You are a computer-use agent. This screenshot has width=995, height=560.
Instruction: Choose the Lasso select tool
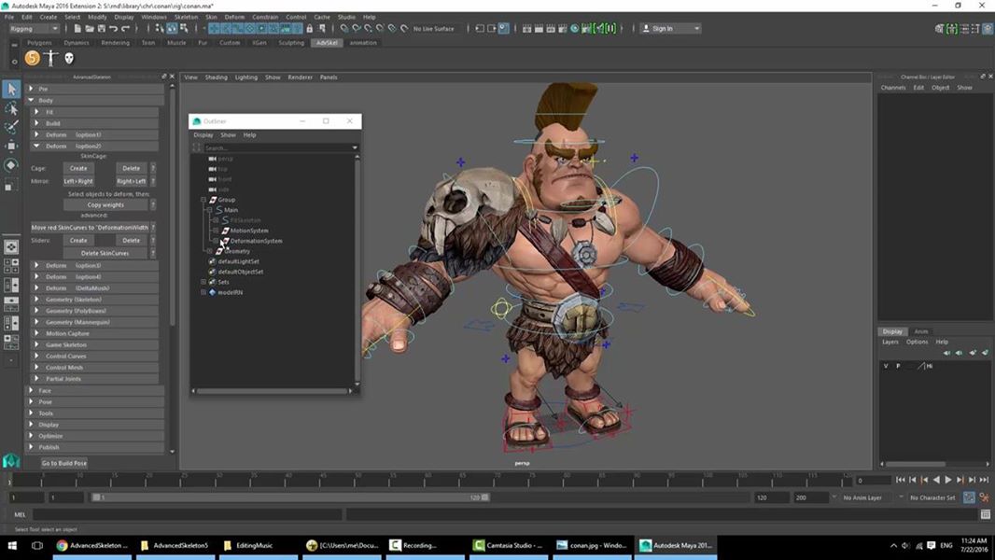[11, 109]
